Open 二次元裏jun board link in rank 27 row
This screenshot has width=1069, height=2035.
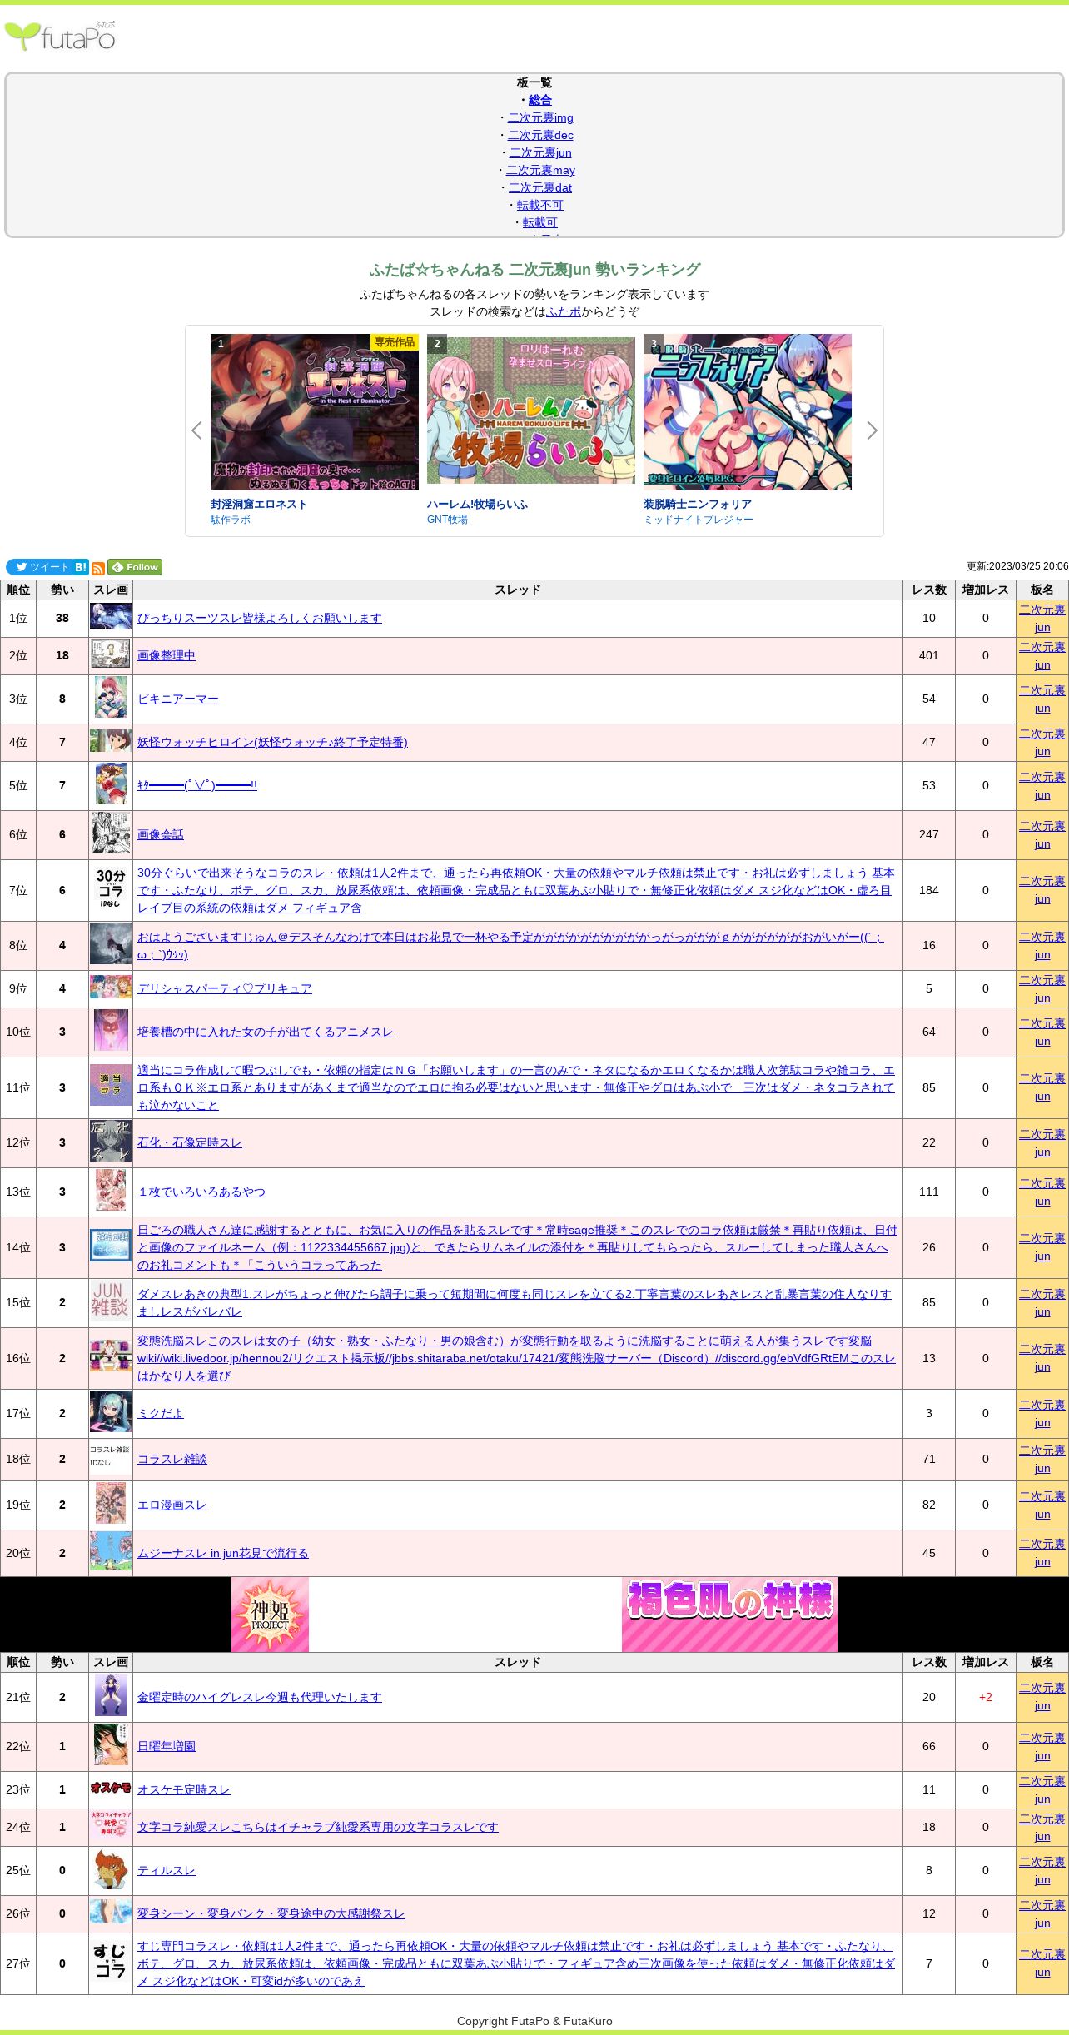click(1042, 1963)
